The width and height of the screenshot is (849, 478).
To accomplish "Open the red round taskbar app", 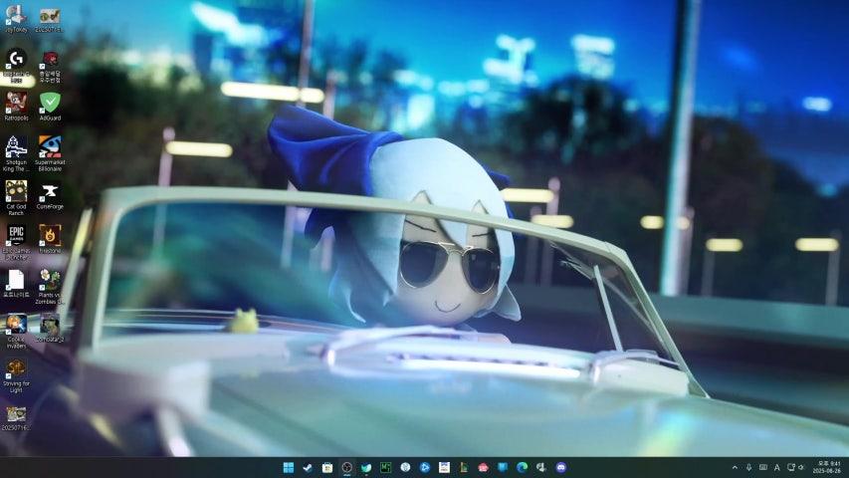I will tap(484, 467).
